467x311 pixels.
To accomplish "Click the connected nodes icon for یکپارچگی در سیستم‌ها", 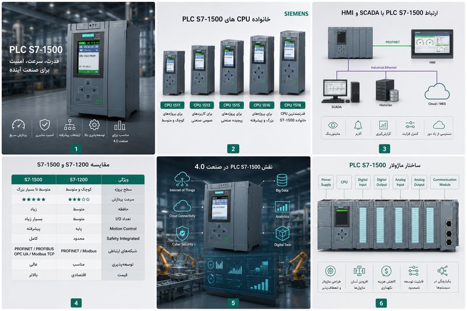I will pos(442,271).
